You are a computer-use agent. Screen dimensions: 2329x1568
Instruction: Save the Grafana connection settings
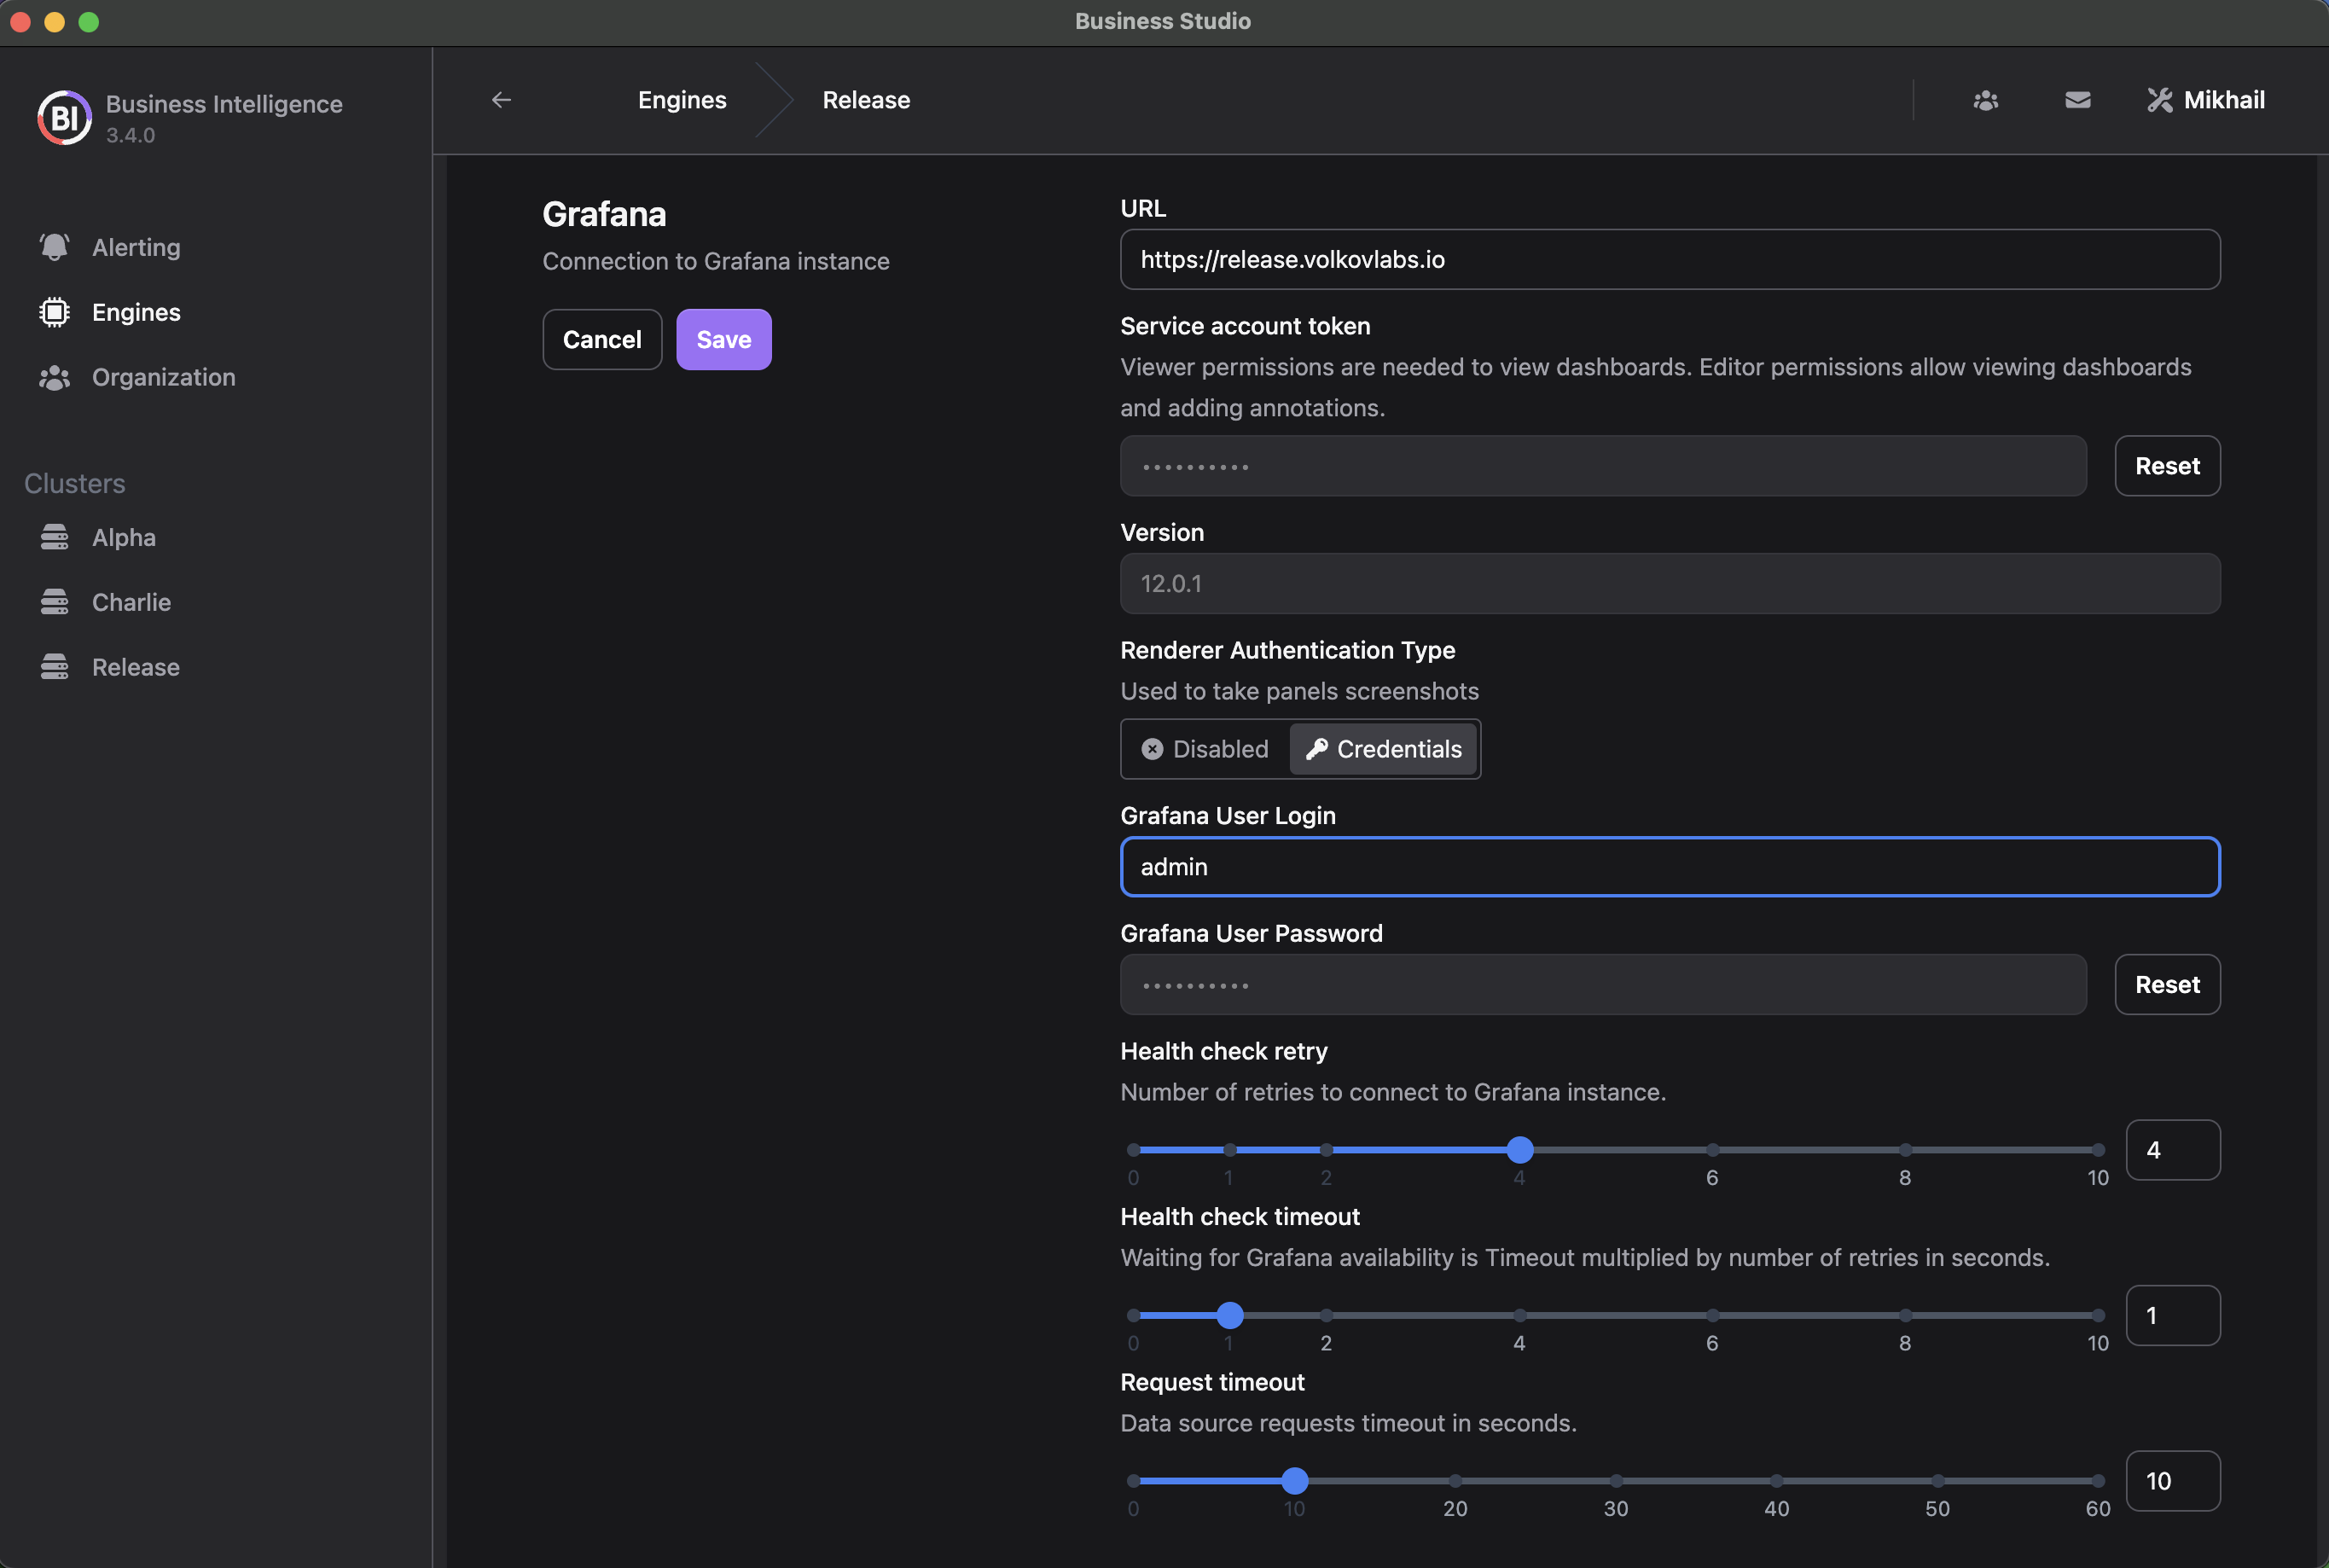coord(724,340)
